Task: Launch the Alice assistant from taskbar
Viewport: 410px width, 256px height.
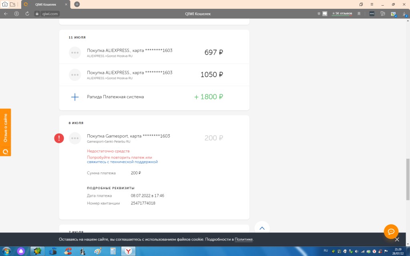Action: coord(21,251)
